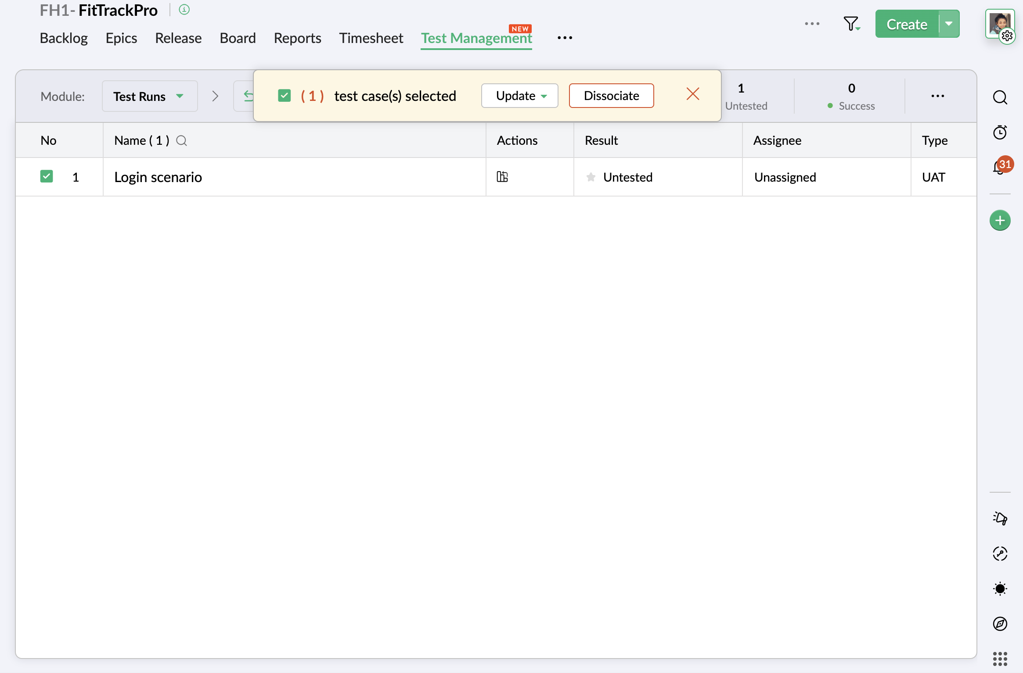Open the timer stopwatch icon in the sidebar
The height and width of the screenshot is (673, 1023).
[1000, 132]
